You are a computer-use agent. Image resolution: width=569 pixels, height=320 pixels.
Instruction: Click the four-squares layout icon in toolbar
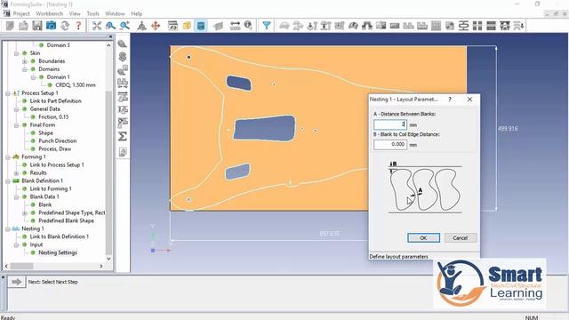477,26
